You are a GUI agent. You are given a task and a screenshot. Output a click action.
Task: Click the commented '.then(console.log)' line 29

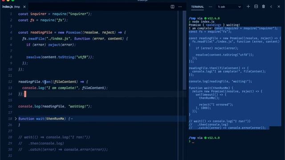(41, 144)
